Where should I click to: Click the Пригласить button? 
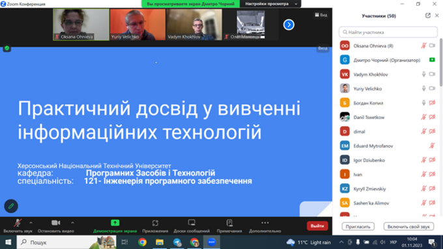[x=358, y=226]
